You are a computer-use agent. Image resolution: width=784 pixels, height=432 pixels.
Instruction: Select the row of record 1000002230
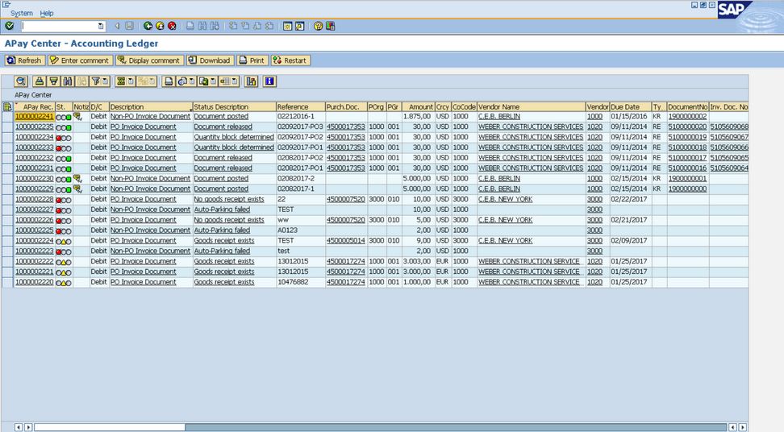(7, 178)
